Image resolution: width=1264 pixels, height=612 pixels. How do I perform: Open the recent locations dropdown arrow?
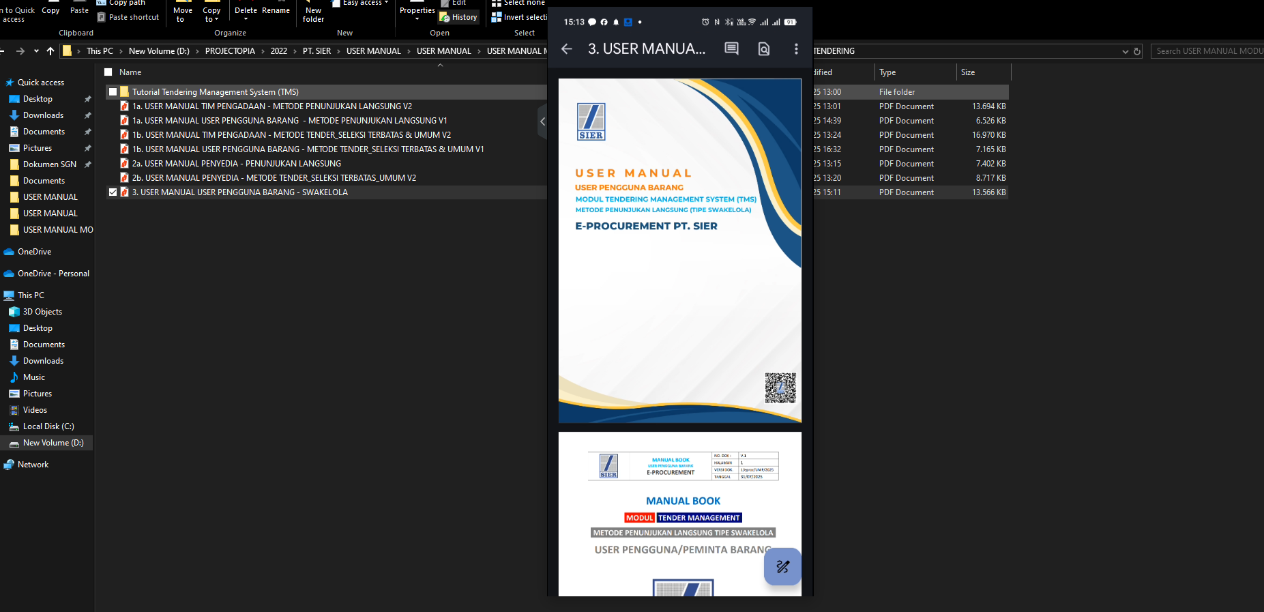[x=36, y=51]
